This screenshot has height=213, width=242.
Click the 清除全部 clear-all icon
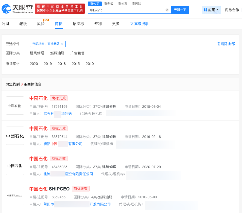point(219,44)
